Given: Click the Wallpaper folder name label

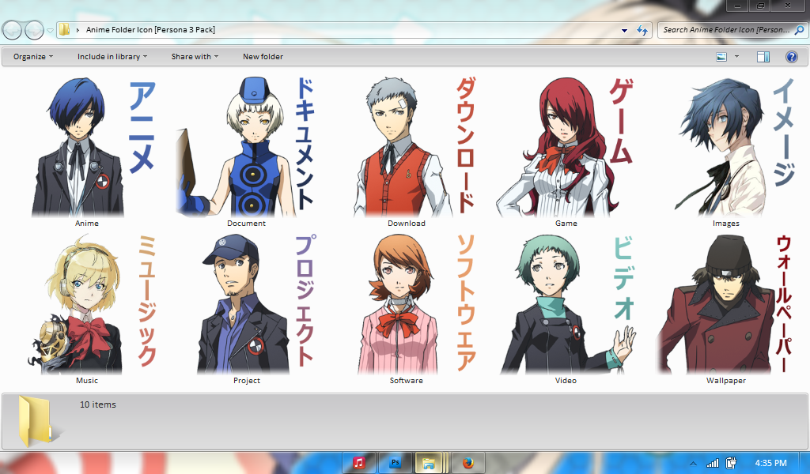Looking at the screenshot, I should coord(726,381).
